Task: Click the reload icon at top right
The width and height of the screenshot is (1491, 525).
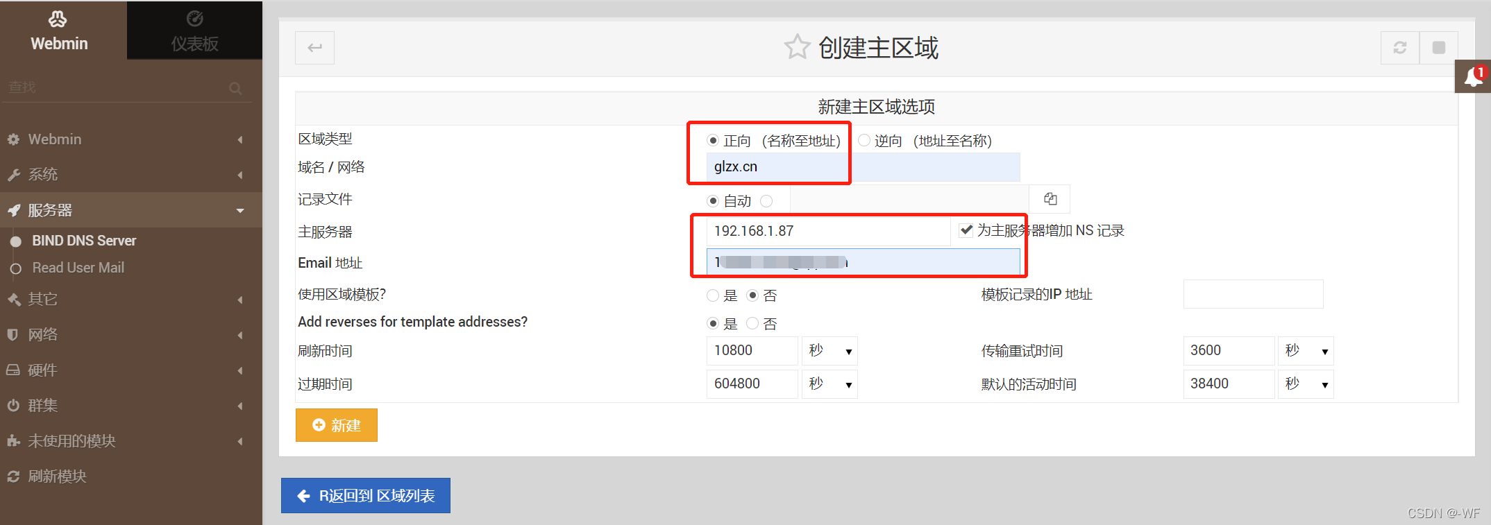Action: pos(1400,48)
